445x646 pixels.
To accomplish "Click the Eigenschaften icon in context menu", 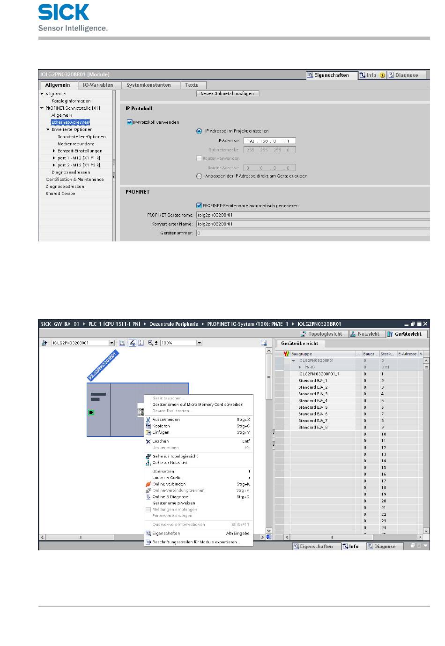I will [148, 533].
